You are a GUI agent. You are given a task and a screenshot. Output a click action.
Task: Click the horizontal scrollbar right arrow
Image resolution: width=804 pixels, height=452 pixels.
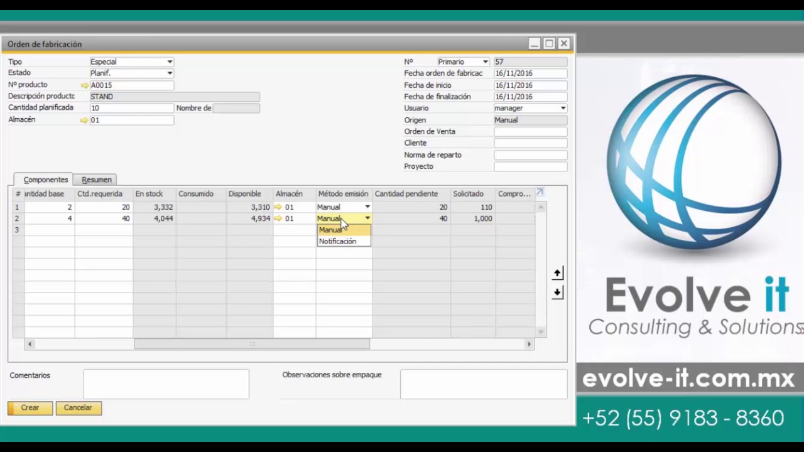pos(529,344)
